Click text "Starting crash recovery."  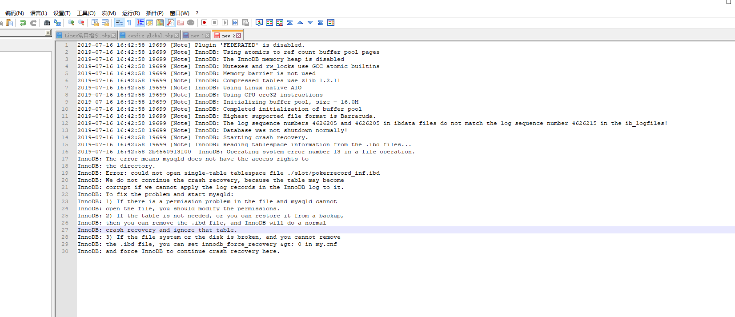265,137
